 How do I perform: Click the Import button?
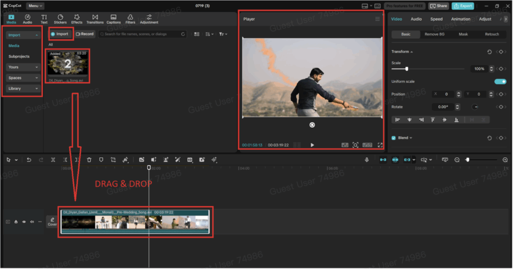pyautogui.click(x=61, y=34)
